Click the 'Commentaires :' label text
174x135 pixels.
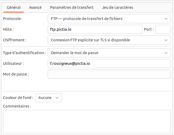click(x=17, y=106)
